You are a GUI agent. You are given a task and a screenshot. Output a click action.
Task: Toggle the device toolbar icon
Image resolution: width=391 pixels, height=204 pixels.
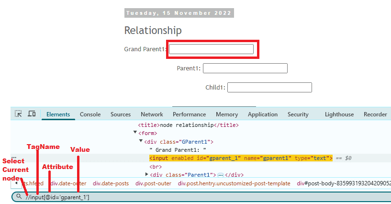32,114
